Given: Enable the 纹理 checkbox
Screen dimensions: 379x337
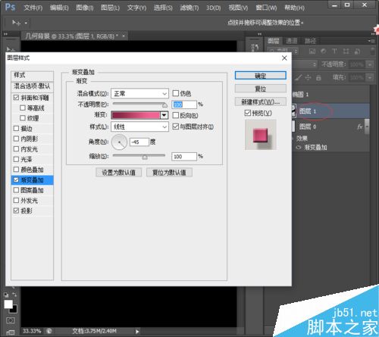Looking at the screenshot, I should (23, 118).
